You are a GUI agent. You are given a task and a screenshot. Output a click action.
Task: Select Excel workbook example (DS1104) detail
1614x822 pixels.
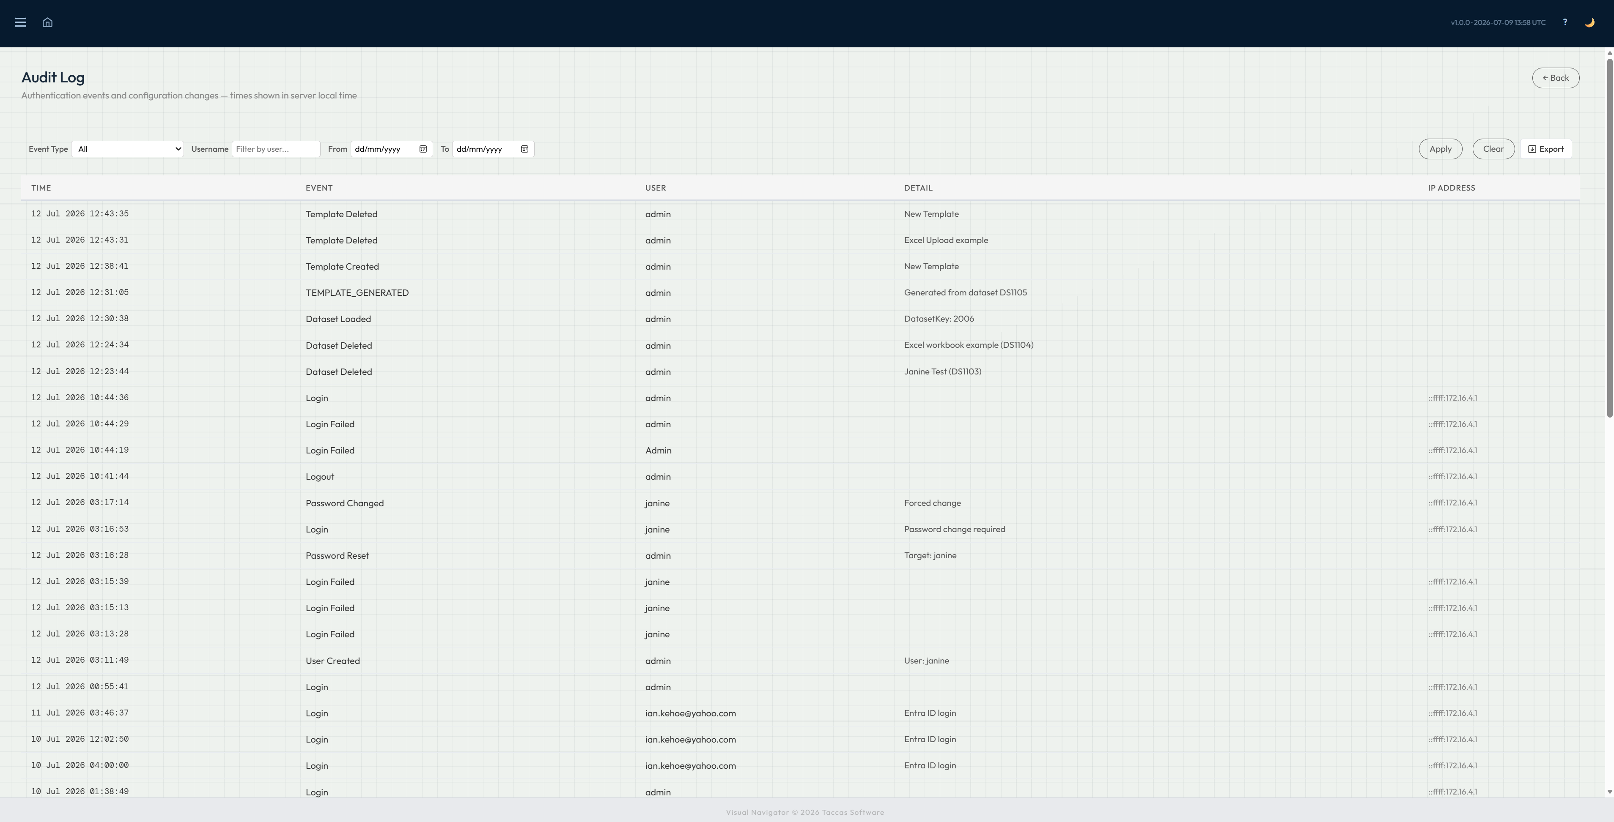[x=969, y=345]
